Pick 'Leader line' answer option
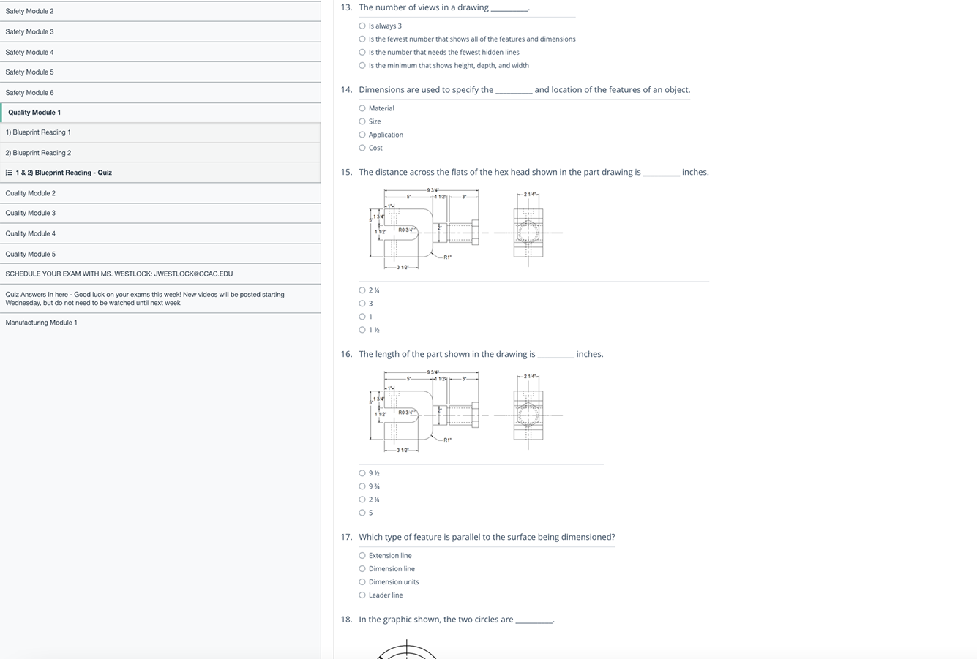977x659 pixels. [x=362, y=595]
